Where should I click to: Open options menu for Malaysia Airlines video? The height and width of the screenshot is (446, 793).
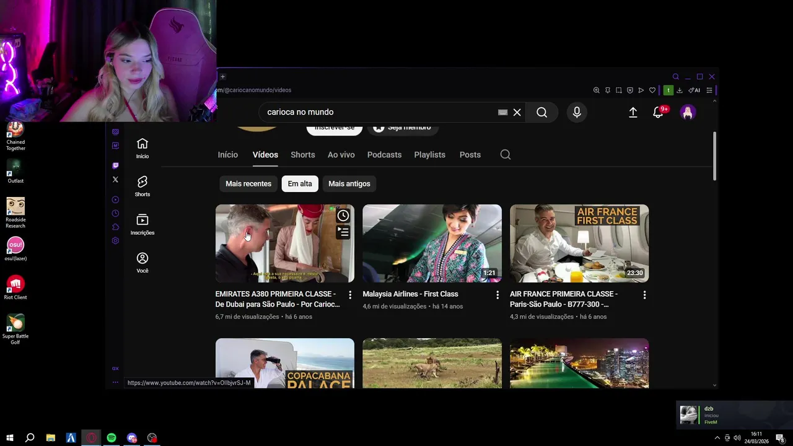[497, 295]
